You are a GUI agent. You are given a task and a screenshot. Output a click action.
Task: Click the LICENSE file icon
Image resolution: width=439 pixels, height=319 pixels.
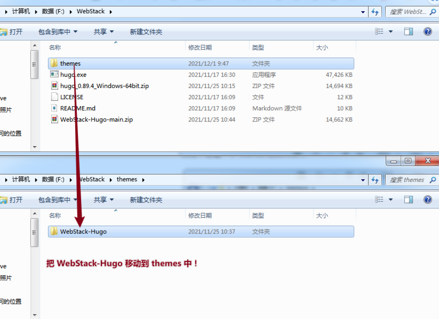(x=54, y=97)
